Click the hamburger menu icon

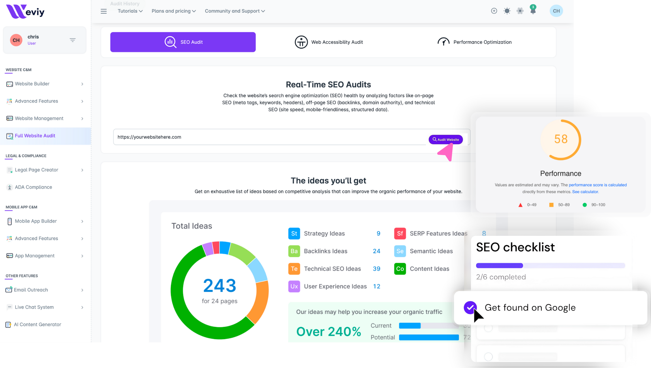click(x=104, y=11)
